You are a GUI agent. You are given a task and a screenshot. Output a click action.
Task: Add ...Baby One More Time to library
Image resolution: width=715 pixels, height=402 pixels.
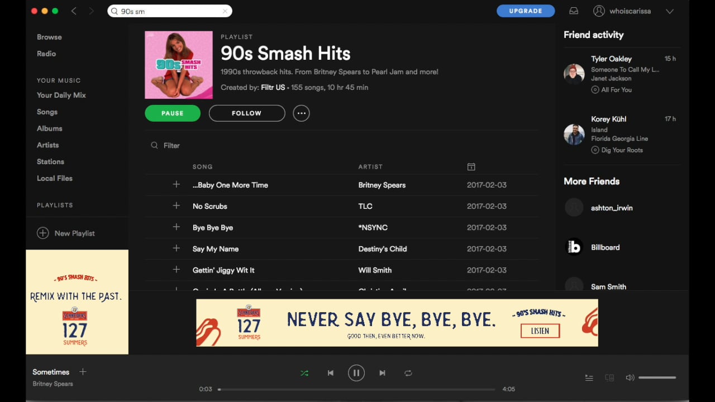[177, 184]
